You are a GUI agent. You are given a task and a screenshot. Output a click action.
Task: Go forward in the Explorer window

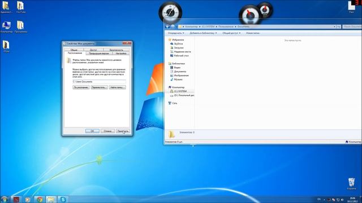pyautogui.click(x=173, y=27)
